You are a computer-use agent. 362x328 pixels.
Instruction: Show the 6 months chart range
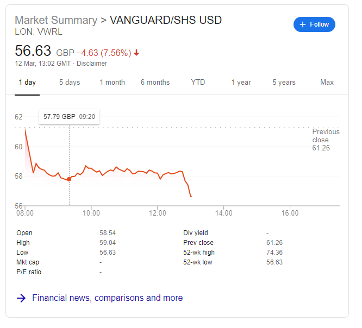tap(155, 83)
